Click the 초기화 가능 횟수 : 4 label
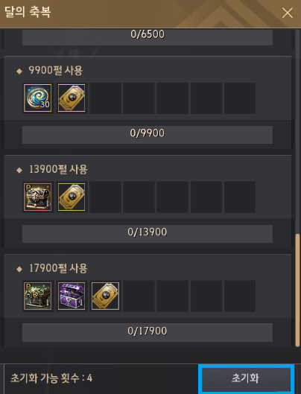Image resolution: width=301 pixels, height=394 pixels. point(51,378)
